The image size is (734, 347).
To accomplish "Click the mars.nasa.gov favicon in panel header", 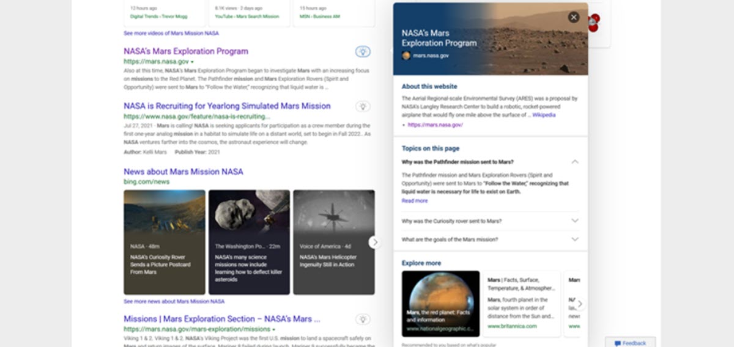I will pyautogui.click(x=406, y=56).
